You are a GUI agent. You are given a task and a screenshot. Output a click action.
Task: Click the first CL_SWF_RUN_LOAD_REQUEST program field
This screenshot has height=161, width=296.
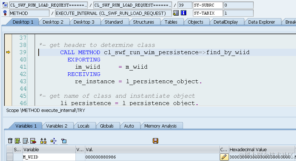pos(48,5)
